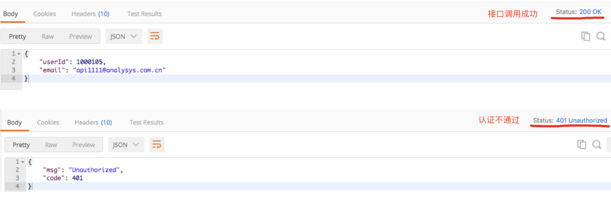This screenshot has height=200, width=611.
Task: Select Raw view in the Unauthorized response
Action: pyautogui.click(x=51, y=145)
